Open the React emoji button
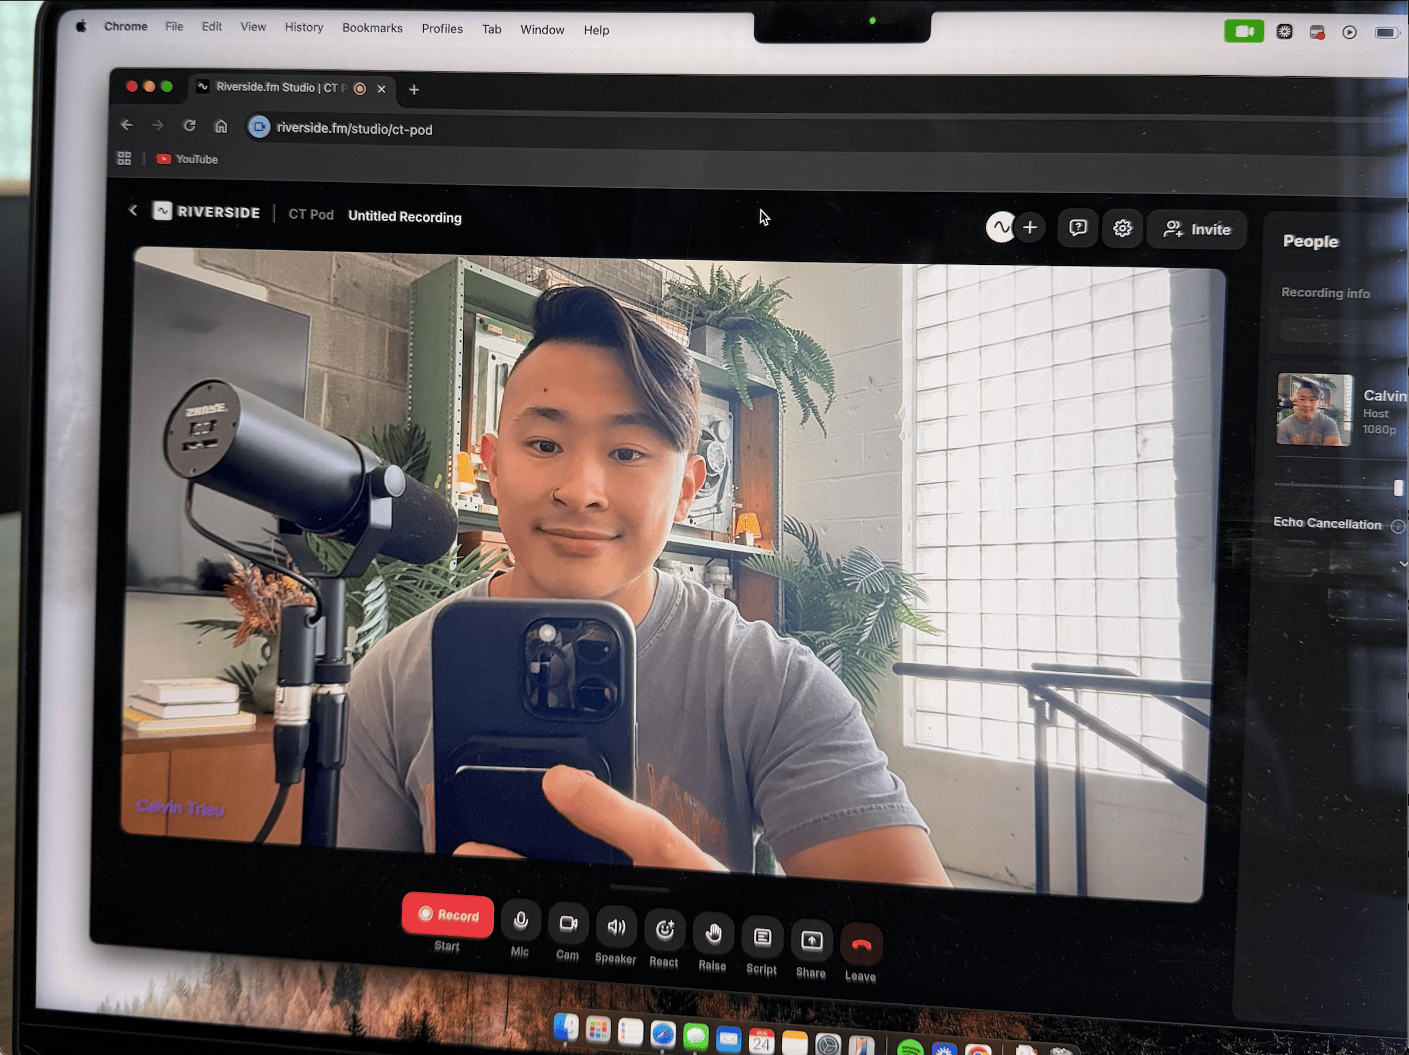Screen dimensions: 1409x1055 [x=665, y=930]
